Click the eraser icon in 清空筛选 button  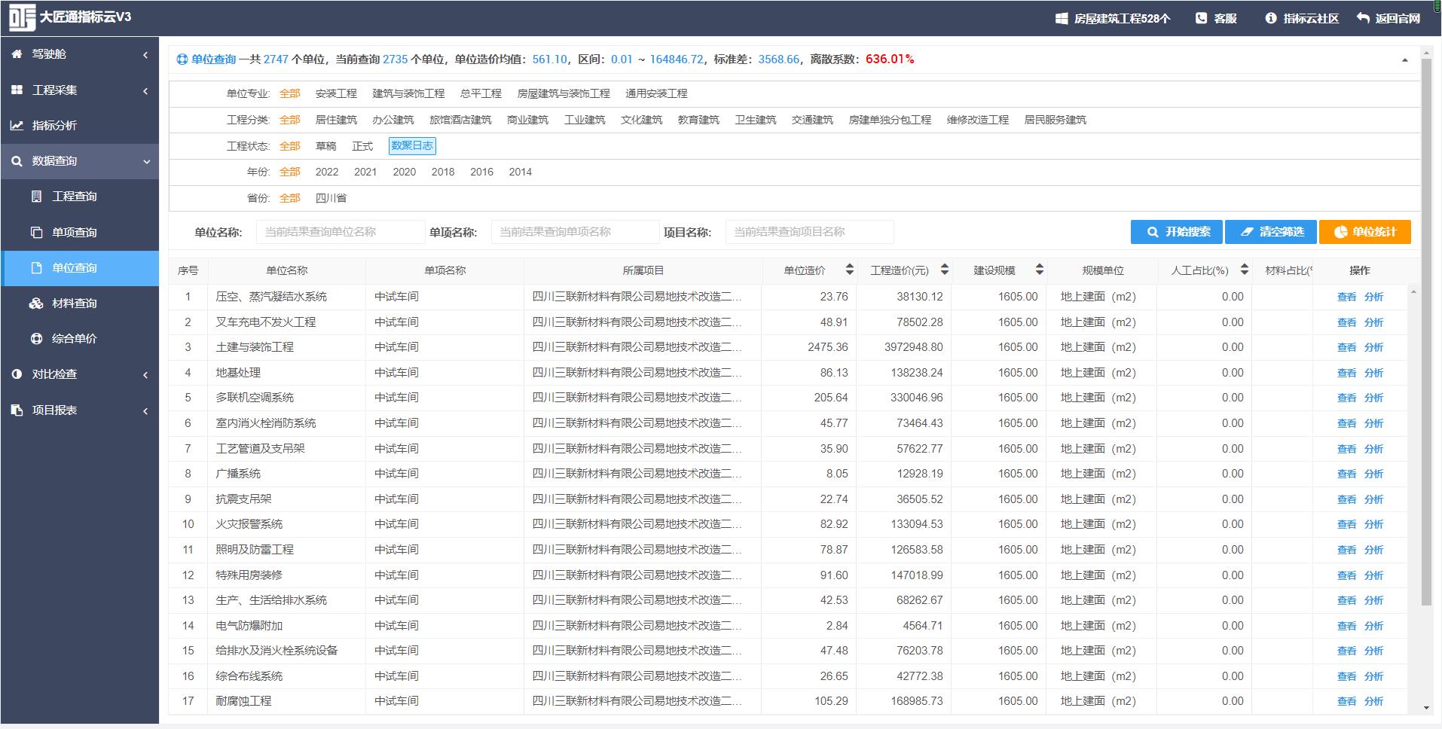(x=1247, y=232)
